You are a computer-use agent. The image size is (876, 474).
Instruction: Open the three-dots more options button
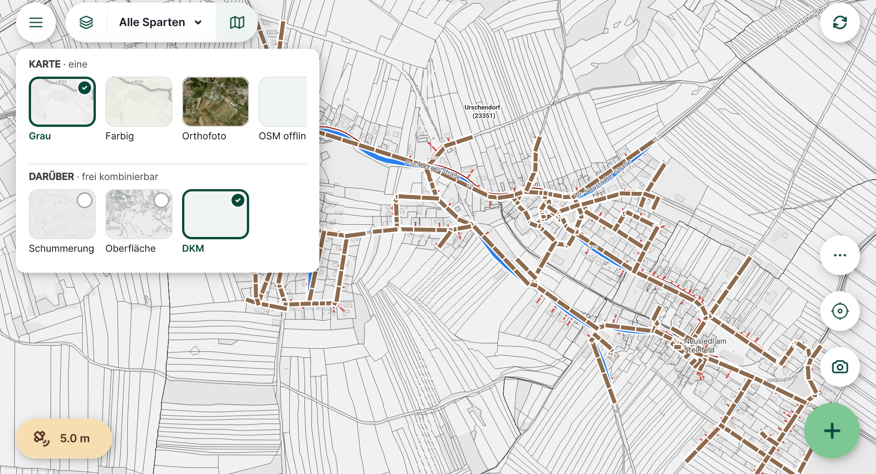839,255
